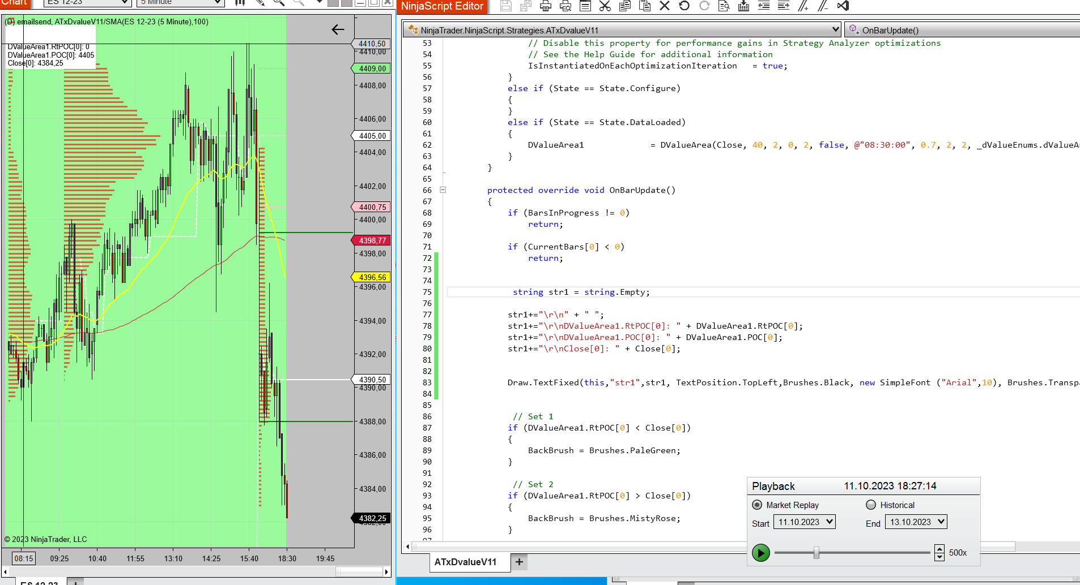
Task: Switch to the ATxDvalueV11 editor tab
Action: point(465,562)
